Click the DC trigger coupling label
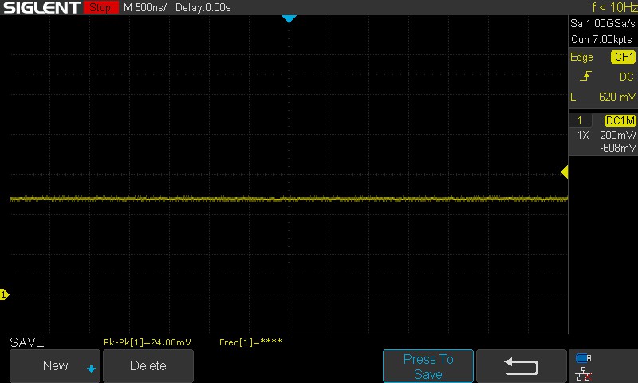The height and width of the screenshot is (383, 638). (626, 77)
